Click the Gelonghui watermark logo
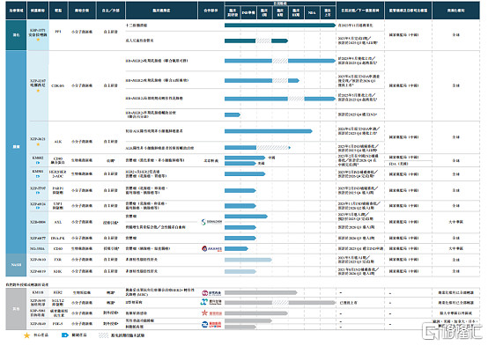 pyautogui.click(x=452, y=331)
